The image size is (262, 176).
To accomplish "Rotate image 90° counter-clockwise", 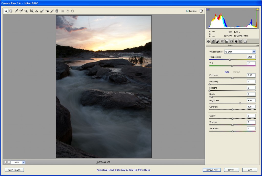I will [x=68, y=11].
